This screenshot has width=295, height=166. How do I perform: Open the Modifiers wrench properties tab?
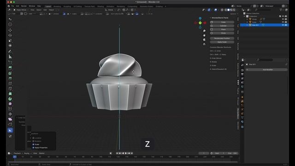pos(242,101)
